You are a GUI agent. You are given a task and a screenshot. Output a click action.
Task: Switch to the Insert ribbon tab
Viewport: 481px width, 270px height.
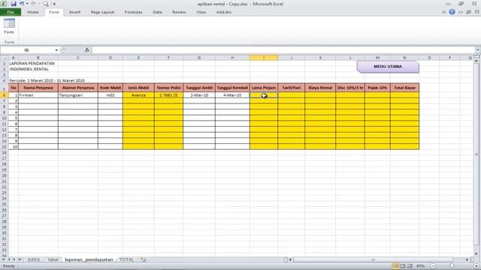click(74, 12)
